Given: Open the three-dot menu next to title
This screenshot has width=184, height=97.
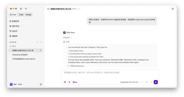Looking at the screenshot, I should click(x=79, y=9).
